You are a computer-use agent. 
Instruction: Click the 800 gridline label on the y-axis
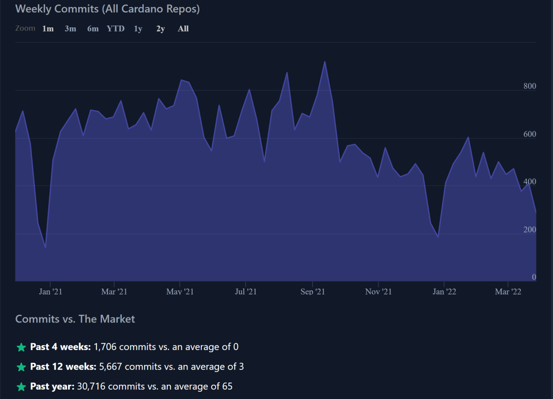pyautogui.click(x=530, y=86)
